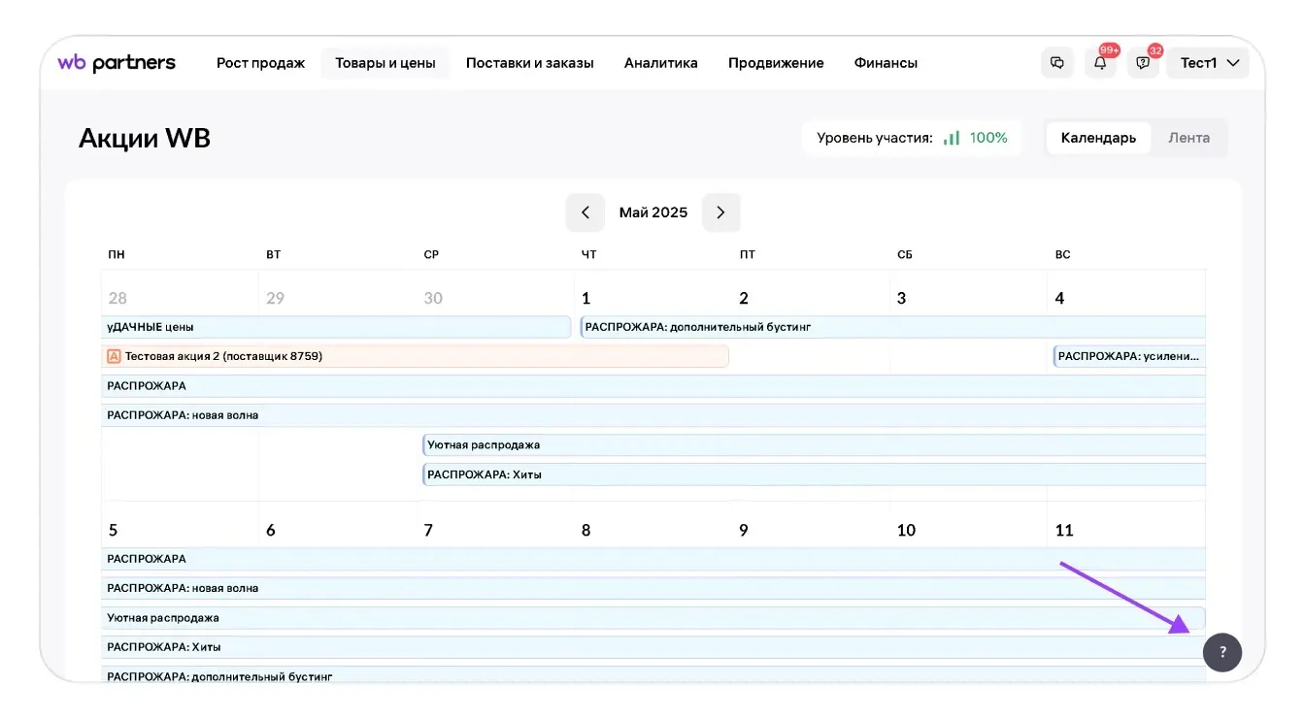Open the Финансы menu
Viewport: 1305px width, 718px height.
pos(886,63)
